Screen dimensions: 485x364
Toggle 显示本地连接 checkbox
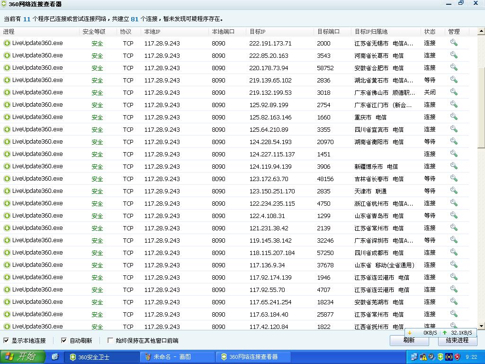click(6, 340)
